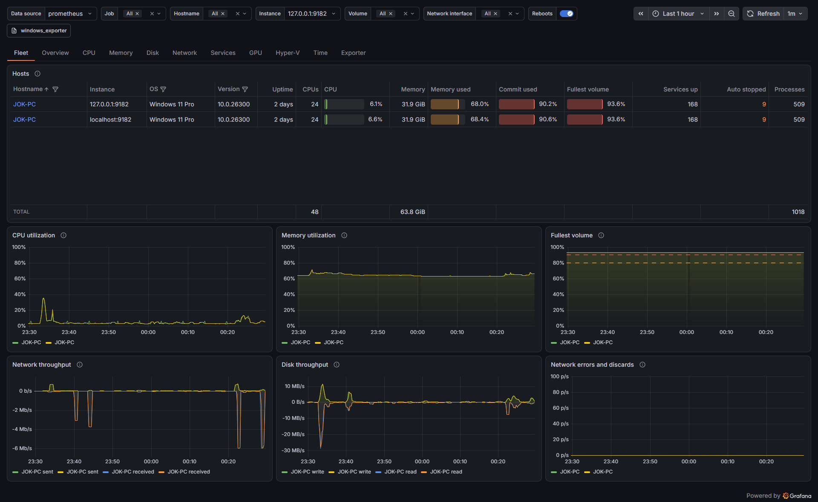Shift time range backward
The image size is (818, 502).
(641, 14)
